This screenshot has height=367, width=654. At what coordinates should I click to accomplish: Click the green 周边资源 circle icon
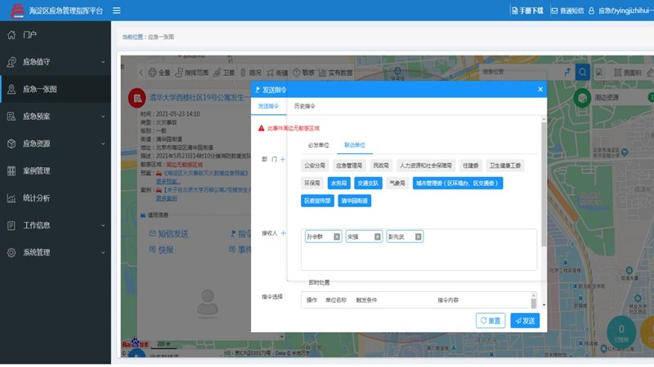582,98
